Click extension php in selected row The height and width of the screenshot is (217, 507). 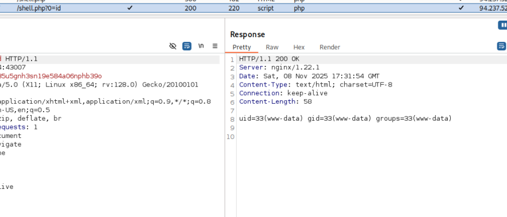coord(299,8)
